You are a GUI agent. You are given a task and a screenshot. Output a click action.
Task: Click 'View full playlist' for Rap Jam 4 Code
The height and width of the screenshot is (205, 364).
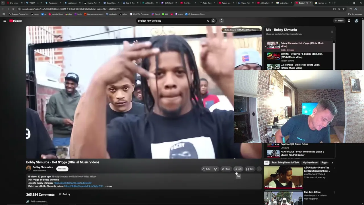pos(311,199)
